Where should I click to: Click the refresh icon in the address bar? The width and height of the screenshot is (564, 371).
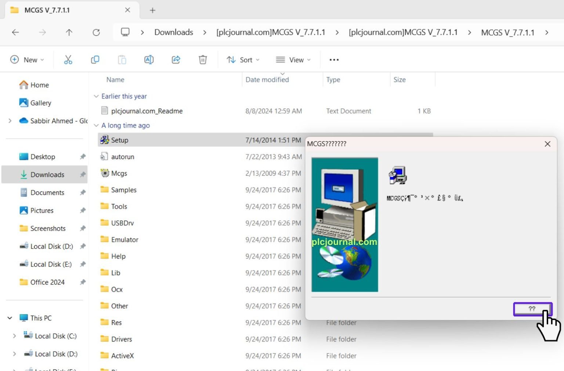(96, 32)
